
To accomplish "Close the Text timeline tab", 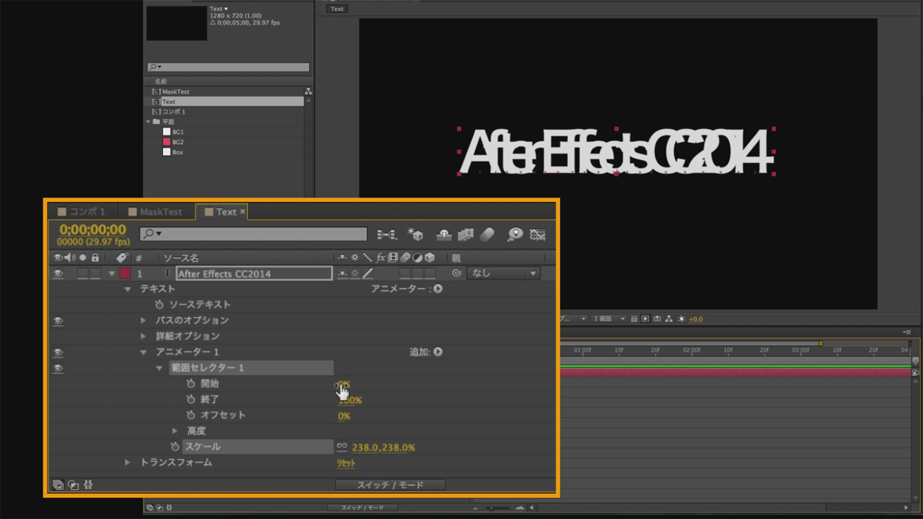I will (242, 211).
